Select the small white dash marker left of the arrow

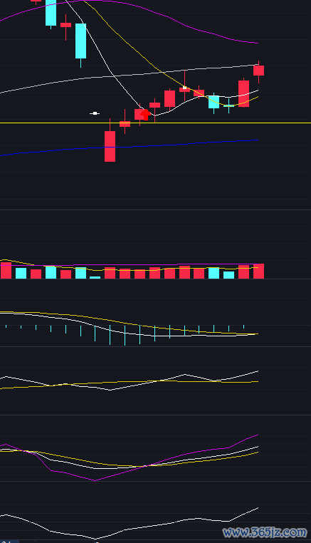click(95, 113)
